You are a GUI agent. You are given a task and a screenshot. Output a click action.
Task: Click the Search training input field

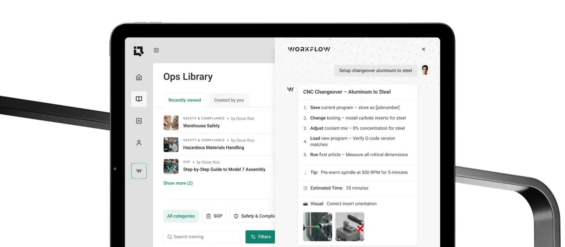pyautogui.click(x=202, y=236)
